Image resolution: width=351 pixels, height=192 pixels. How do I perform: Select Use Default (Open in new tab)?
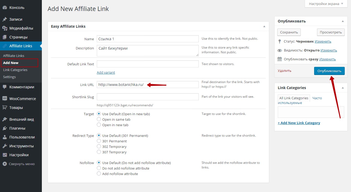coord(99,114)
